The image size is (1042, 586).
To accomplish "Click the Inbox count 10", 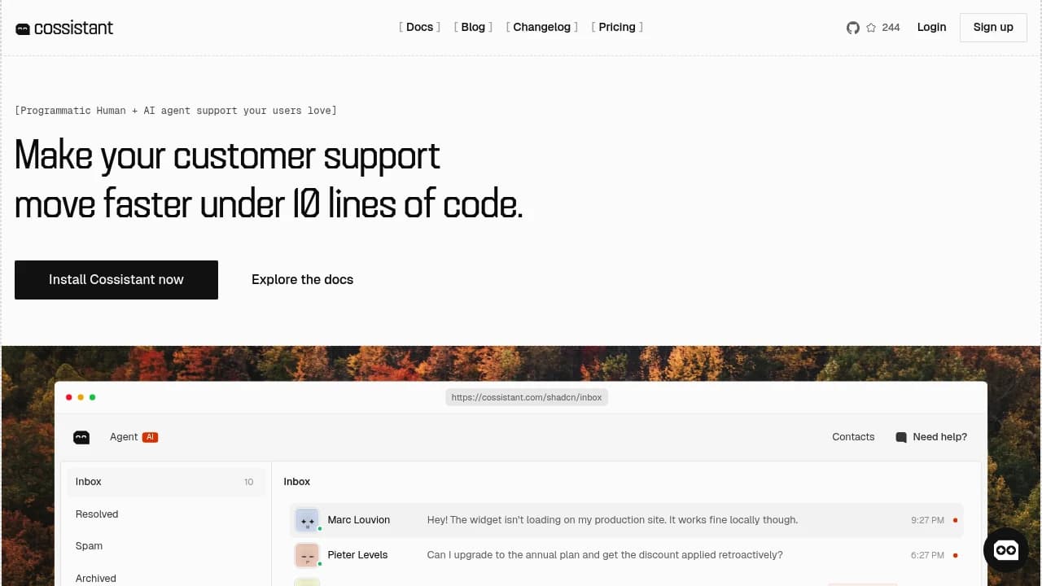I will pyautogui.click(x=249, y=482).
